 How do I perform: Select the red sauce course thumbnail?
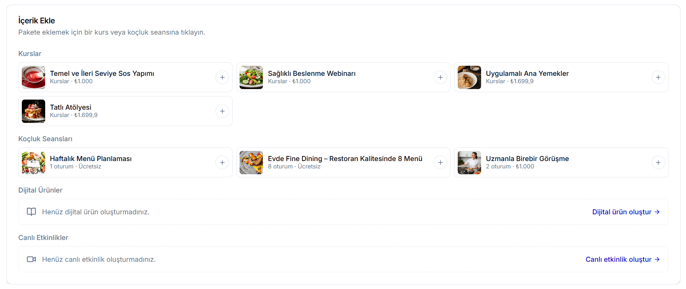34,77
